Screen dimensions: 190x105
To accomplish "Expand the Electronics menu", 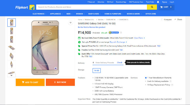I will 39,14.
